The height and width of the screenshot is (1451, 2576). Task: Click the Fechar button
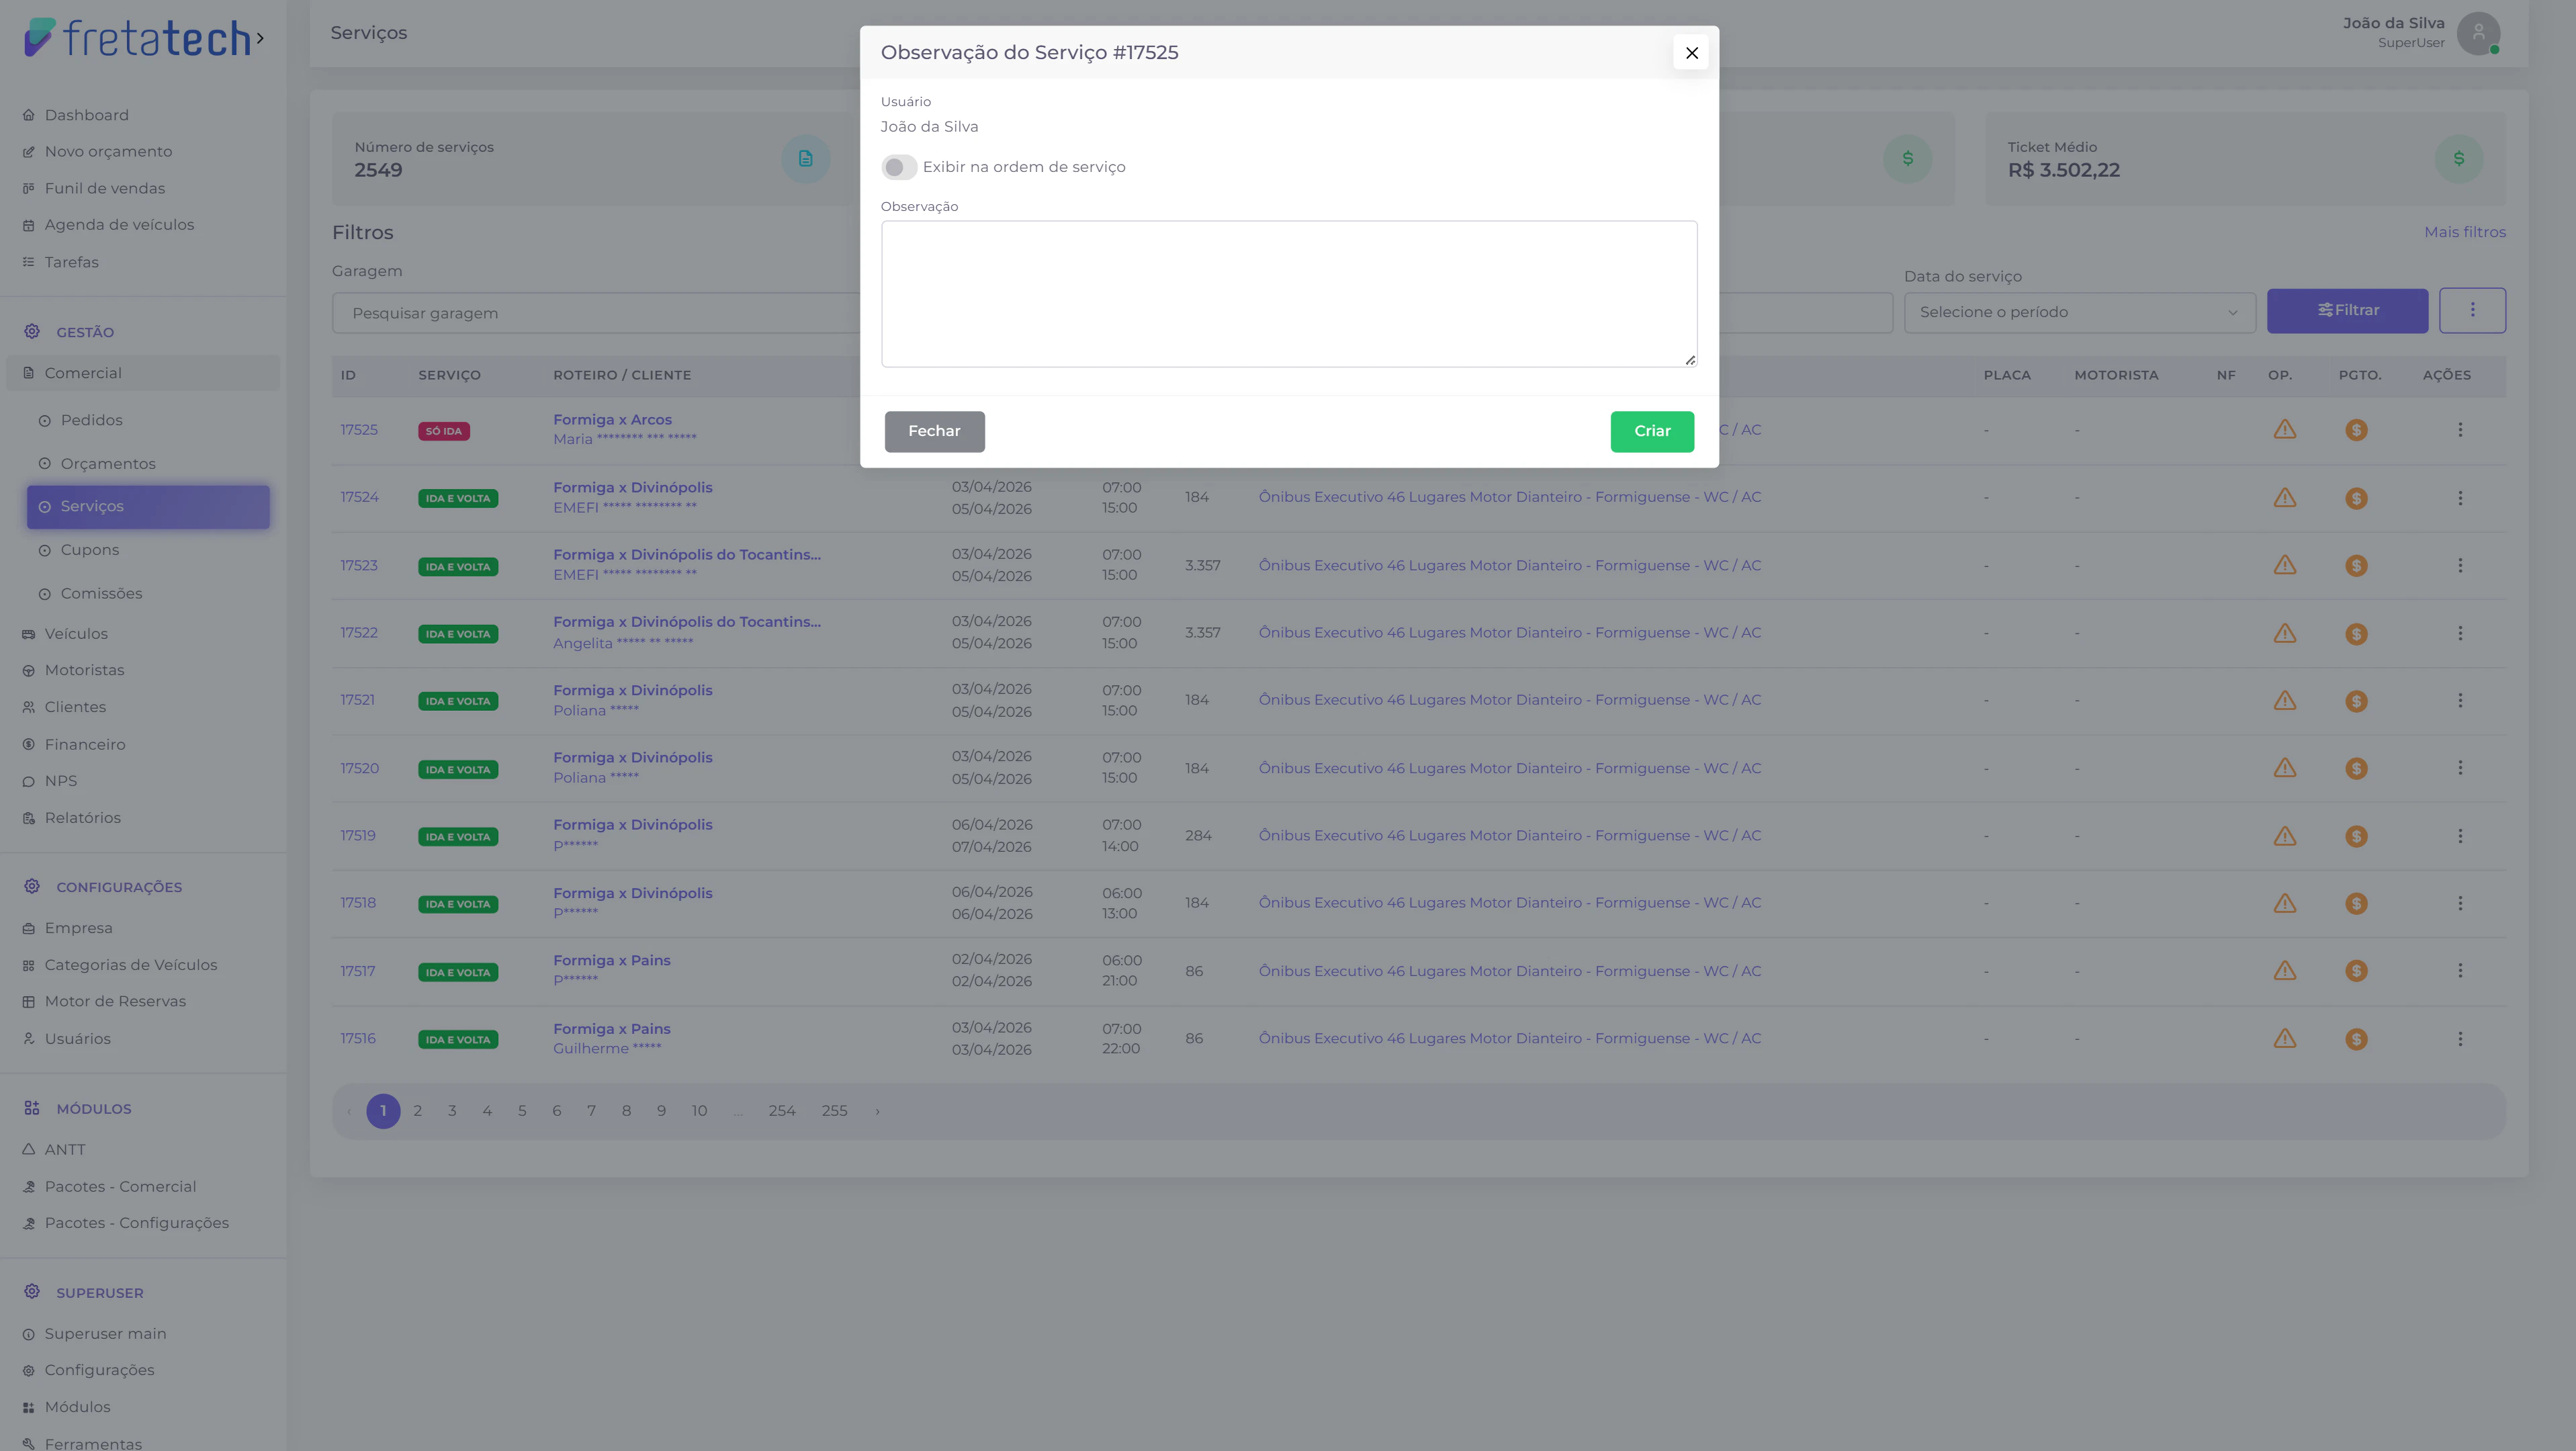coord(933,431)
